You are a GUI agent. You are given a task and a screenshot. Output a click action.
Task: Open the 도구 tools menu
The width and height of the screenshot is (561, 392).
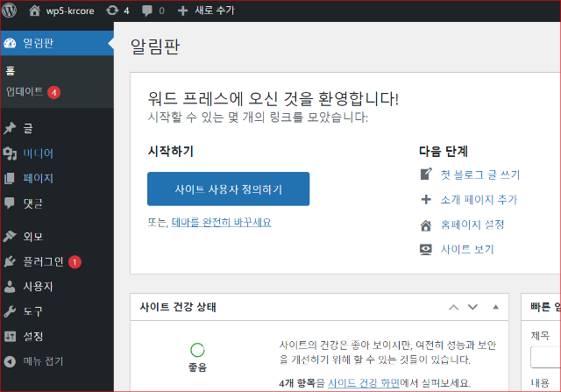[33, 311]
